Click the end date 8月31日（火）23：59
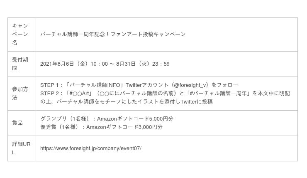Viewport: 307px width, 178px height. pyautogui.click(x=143, y=64)
